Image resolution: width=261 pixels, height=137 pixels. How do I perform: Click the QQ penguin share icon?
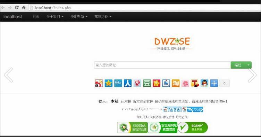click(x=204, y=83)
